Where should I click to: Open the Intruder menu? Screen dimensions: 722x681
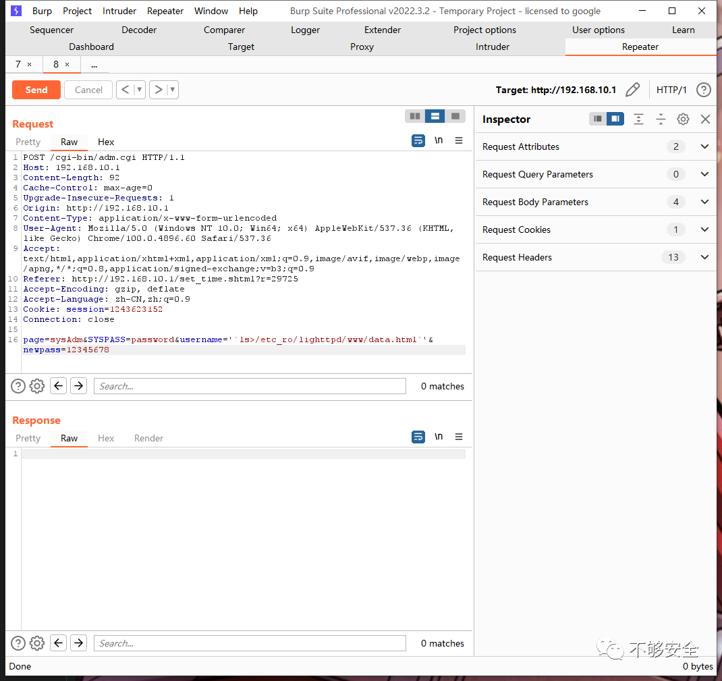click(x=119, y=11)
